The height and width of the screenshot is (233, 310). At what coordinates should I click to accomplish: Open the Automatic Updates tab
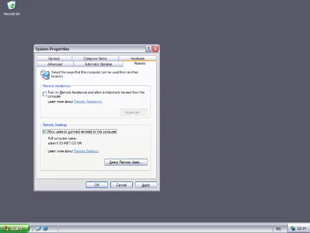click(98, 64)
